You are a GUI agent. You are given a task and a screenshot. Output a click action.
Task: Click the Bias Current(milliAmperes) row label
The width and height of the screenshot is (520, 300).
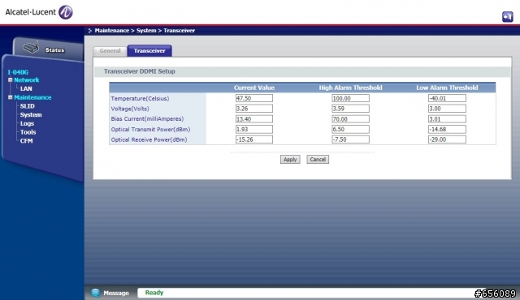coord(147,118)
